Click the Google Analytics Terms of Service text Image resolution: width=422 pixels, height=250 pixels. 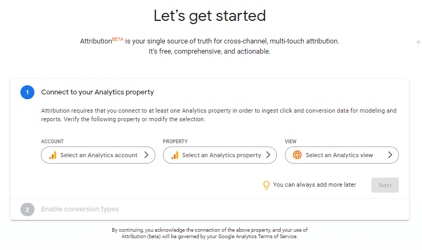(x=259, y=237)
